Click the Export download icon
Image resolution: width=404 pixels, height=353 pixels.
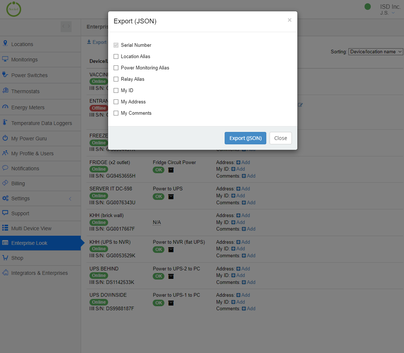pyautogui.click(x=89, y=42)
